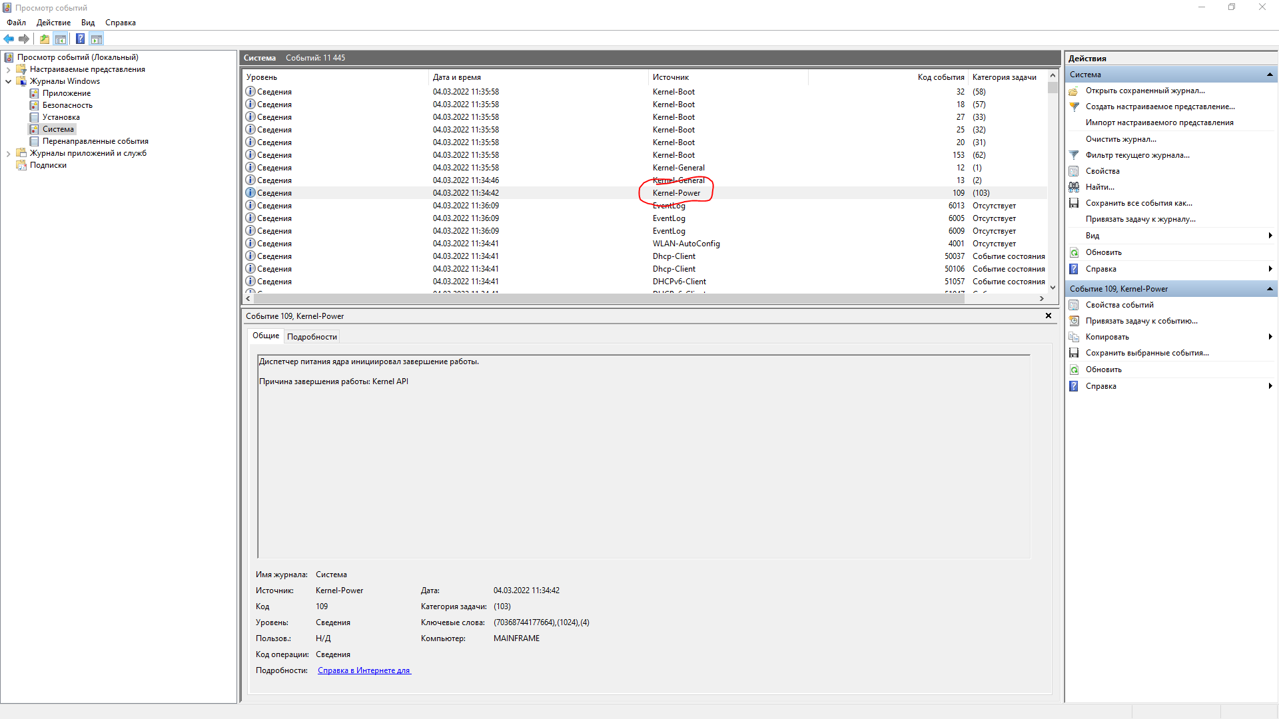Click the Приложение log icon in tree

35,93
